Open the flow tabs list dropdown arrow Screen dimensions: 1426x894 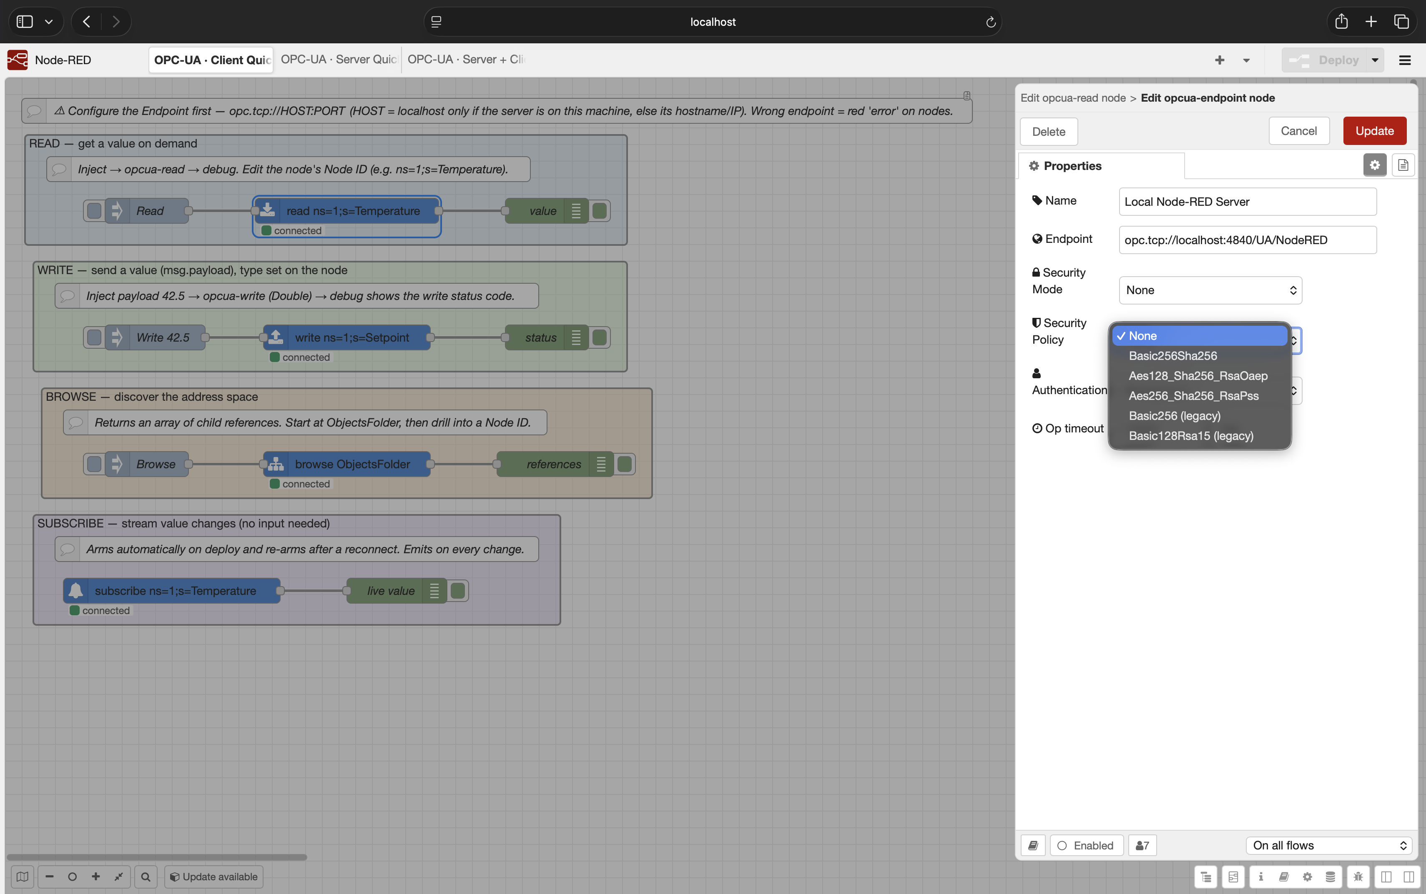pos(1246,60)
